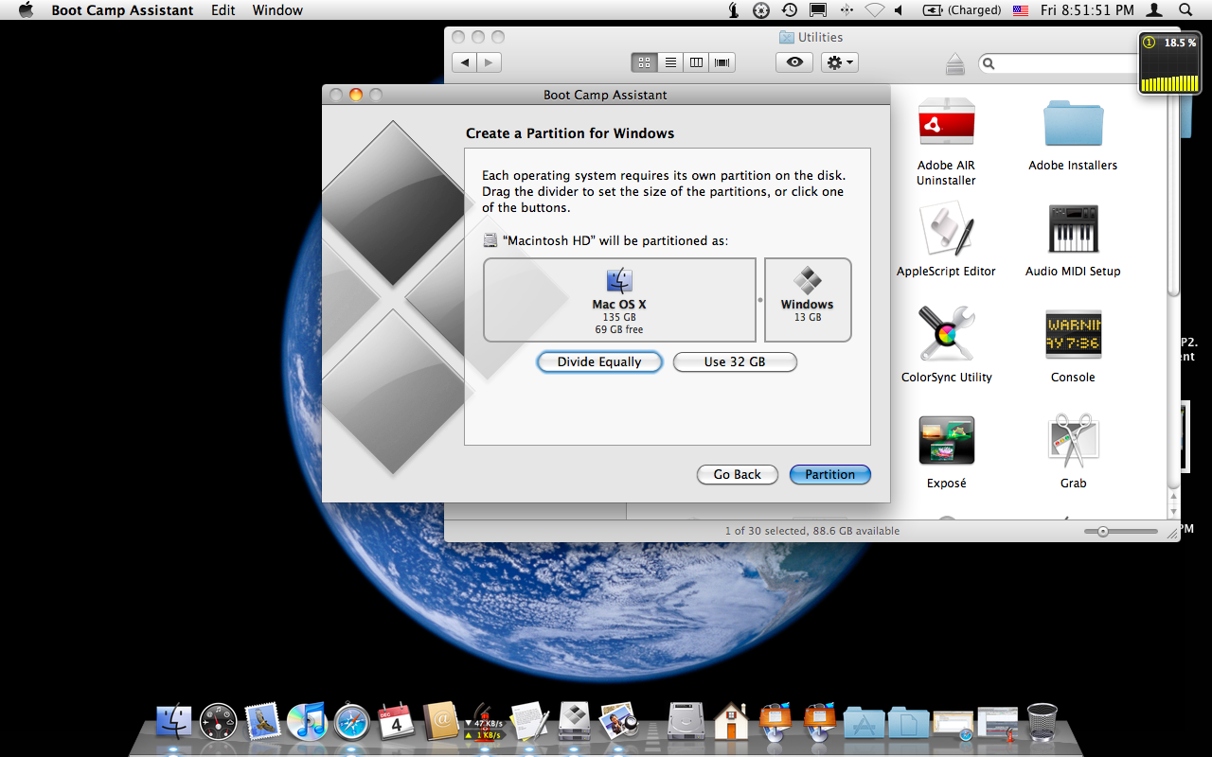
Task: Click the Quick Look eye toolbar button
Action: (x=794, y=62)
